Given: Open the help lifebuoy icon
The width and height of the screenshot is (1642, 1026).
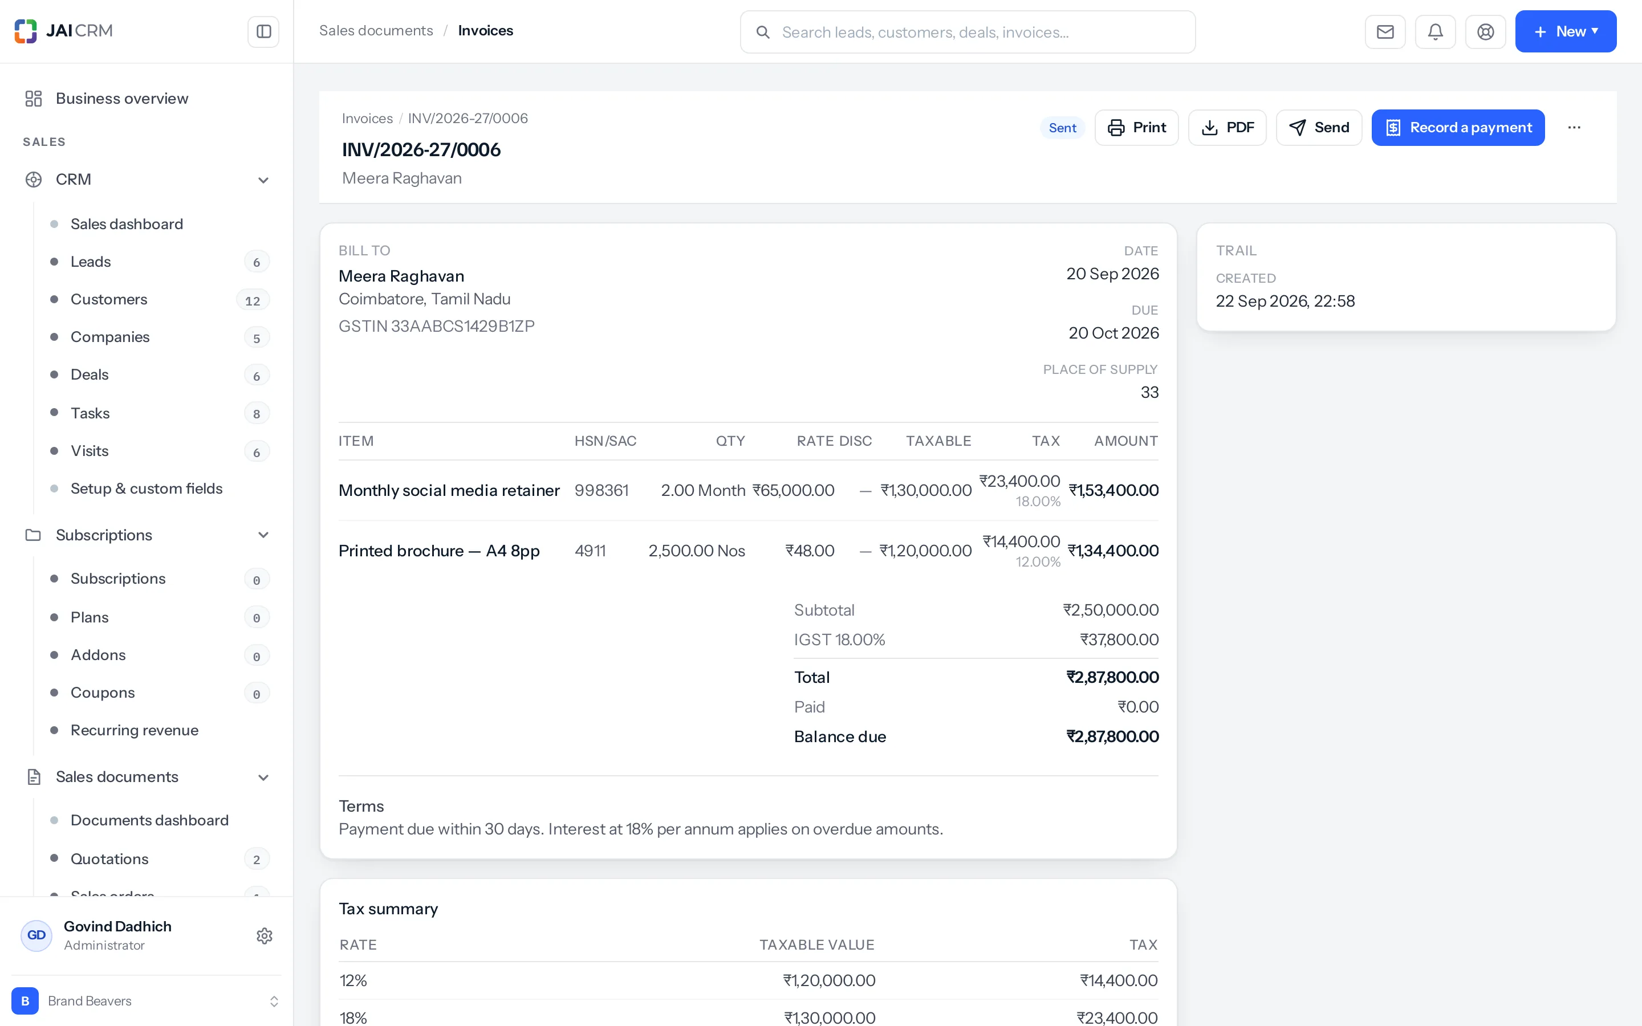Looking at the screenshot, I should coord(1485,31).
